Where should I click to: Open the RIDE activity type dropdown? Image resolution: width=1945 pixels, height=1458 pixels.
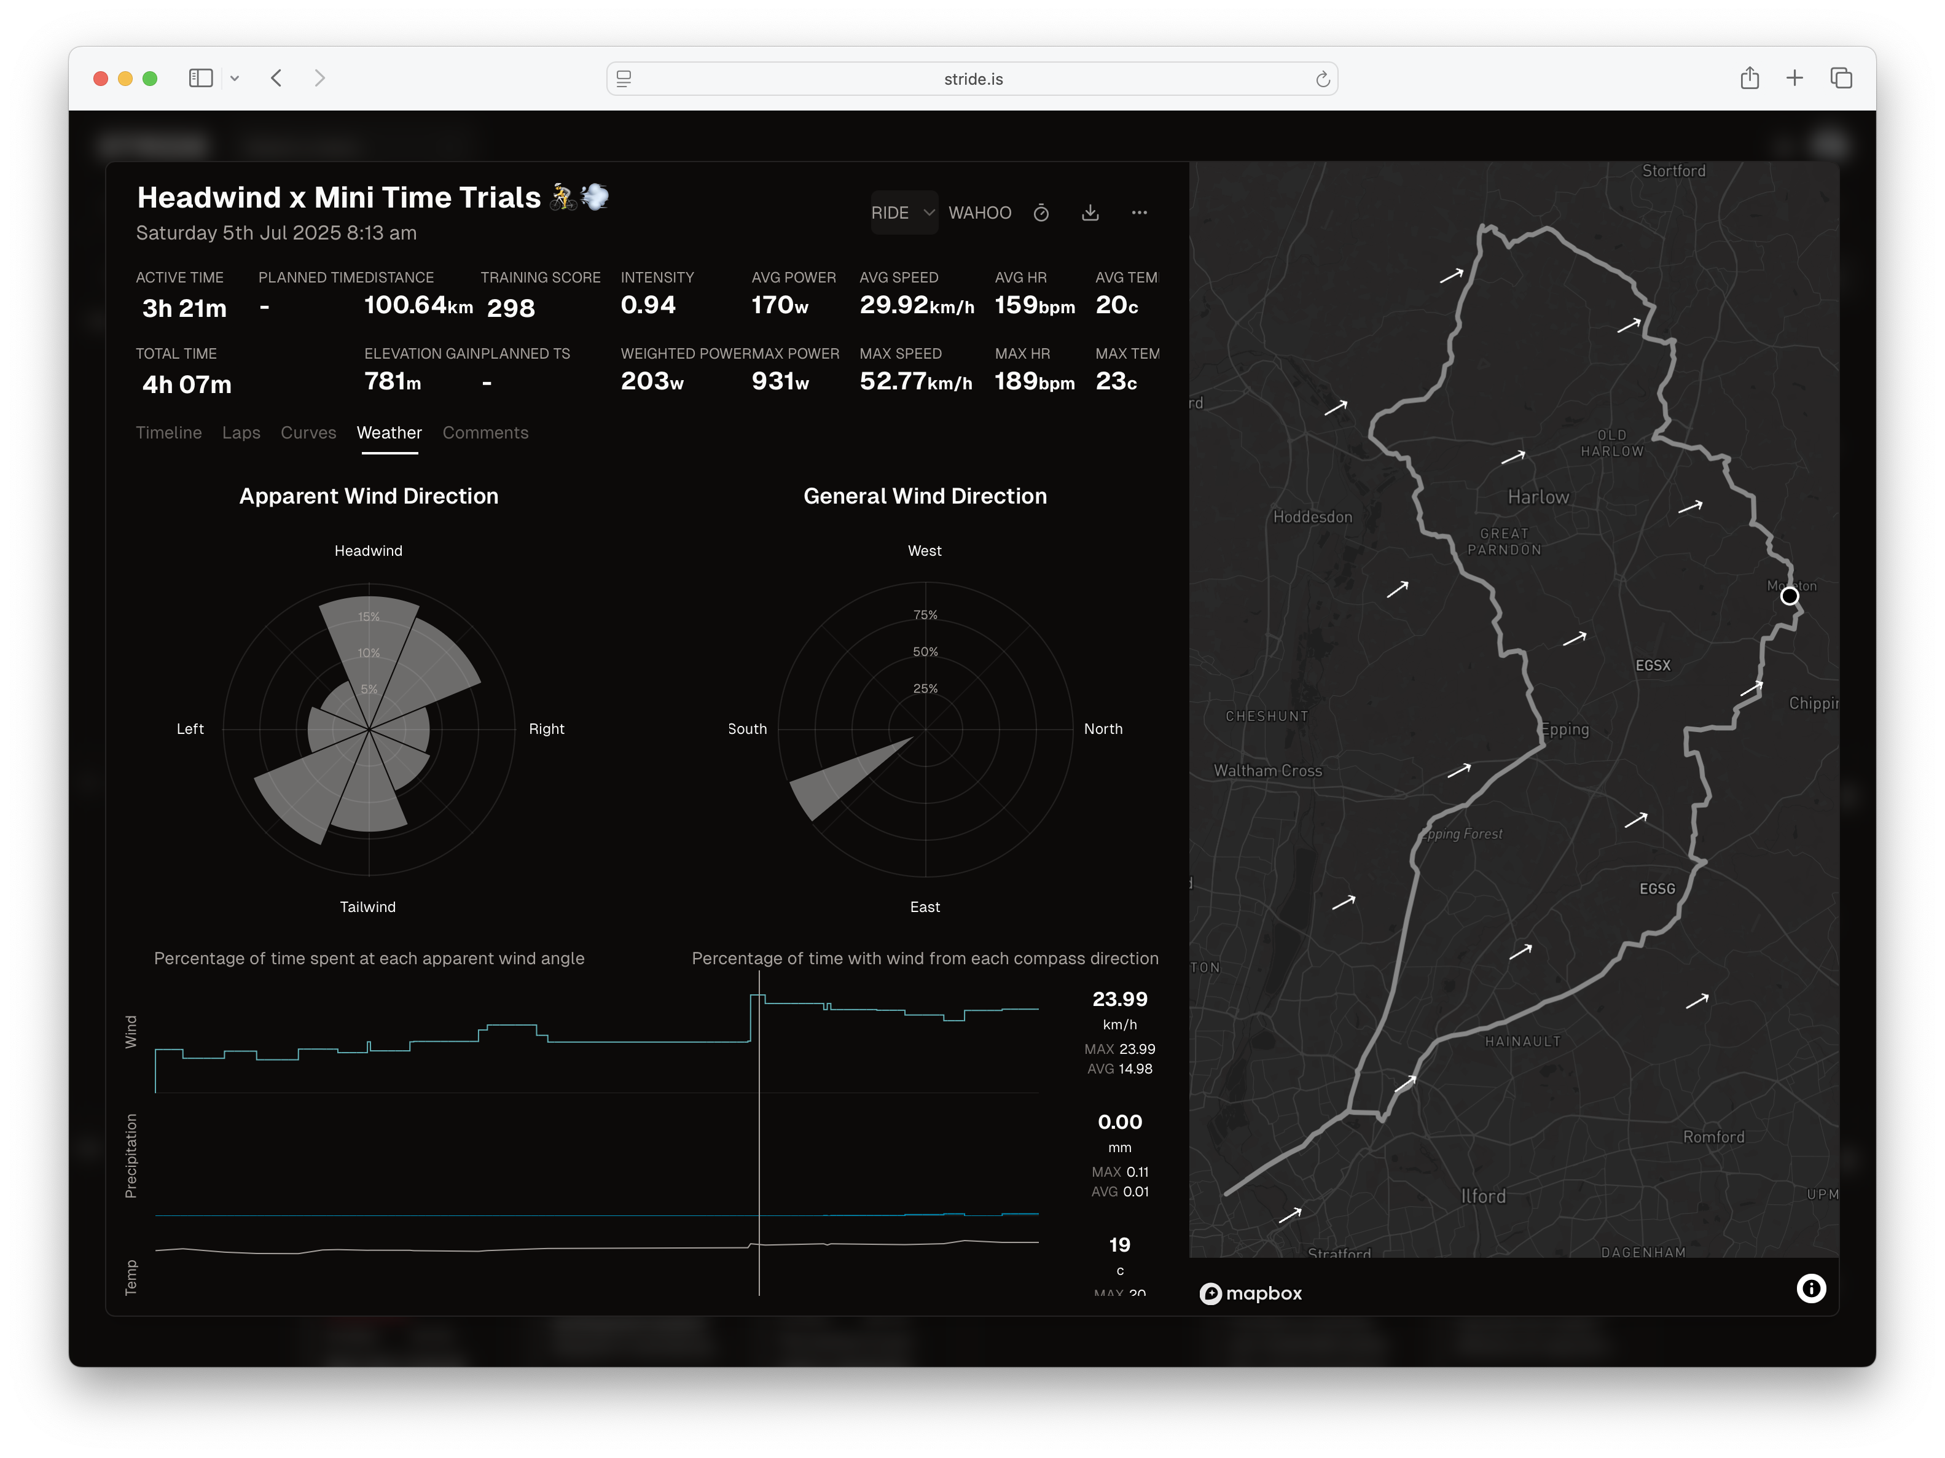coord(903,212)
